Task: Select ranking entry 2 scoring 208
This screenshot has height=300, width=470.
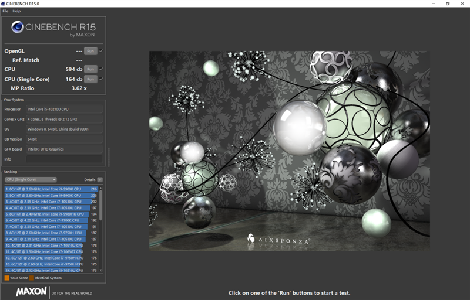Action: 51,196
